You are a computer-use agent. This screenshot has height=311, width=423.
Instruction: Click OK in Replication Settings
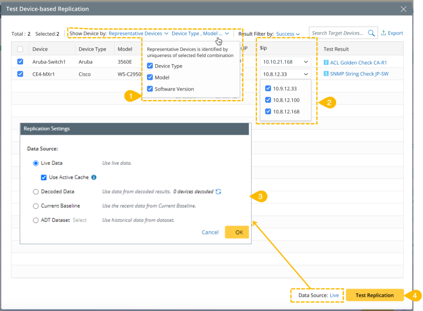(x=239, y=232)
